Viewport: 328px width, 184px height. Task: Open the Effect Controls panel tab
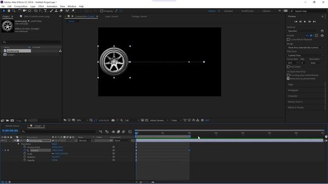click(x=36, y=16)
